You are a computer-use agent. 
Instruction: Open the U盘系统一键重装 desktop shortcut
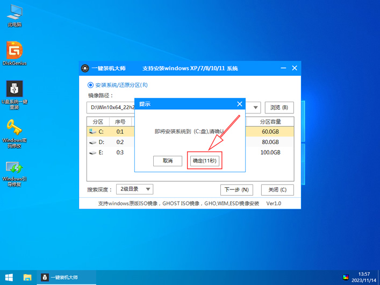15,95
